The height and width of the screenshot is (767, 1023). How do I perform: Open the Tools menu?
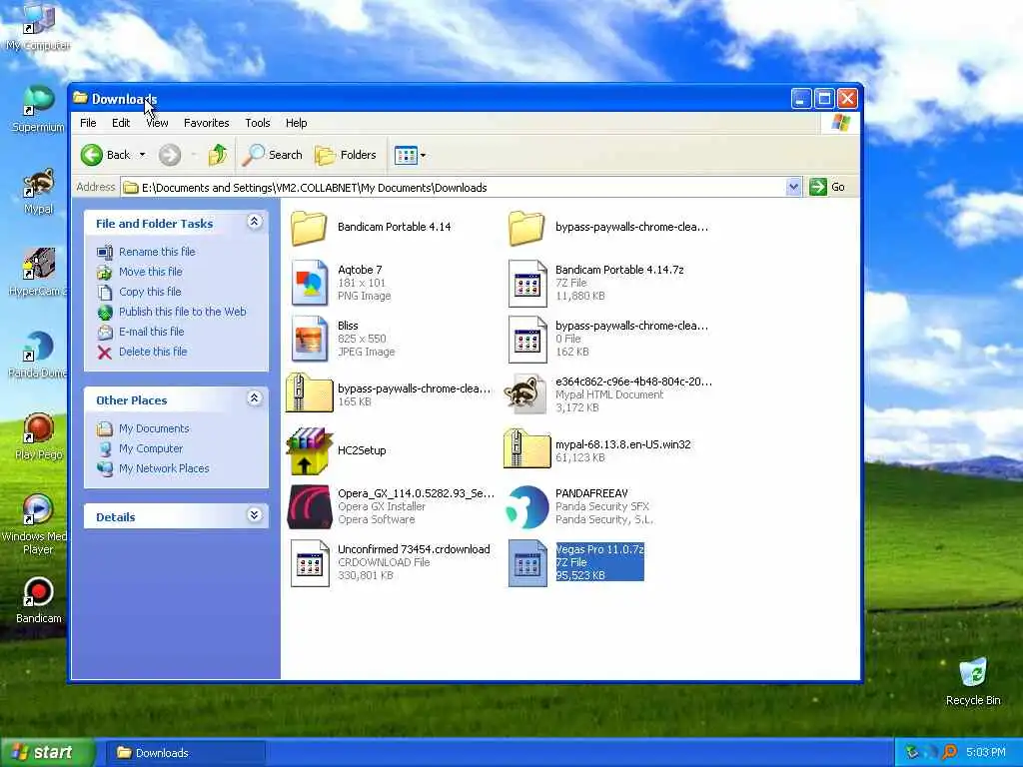(257, 123)
